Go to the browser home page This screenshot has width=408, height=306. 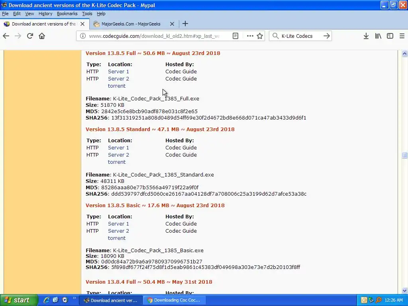pos(42,36)
